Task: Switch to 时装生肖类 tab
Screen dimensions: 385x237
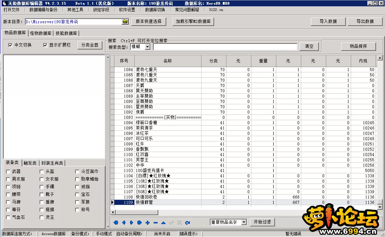Action: coord(52,163)
